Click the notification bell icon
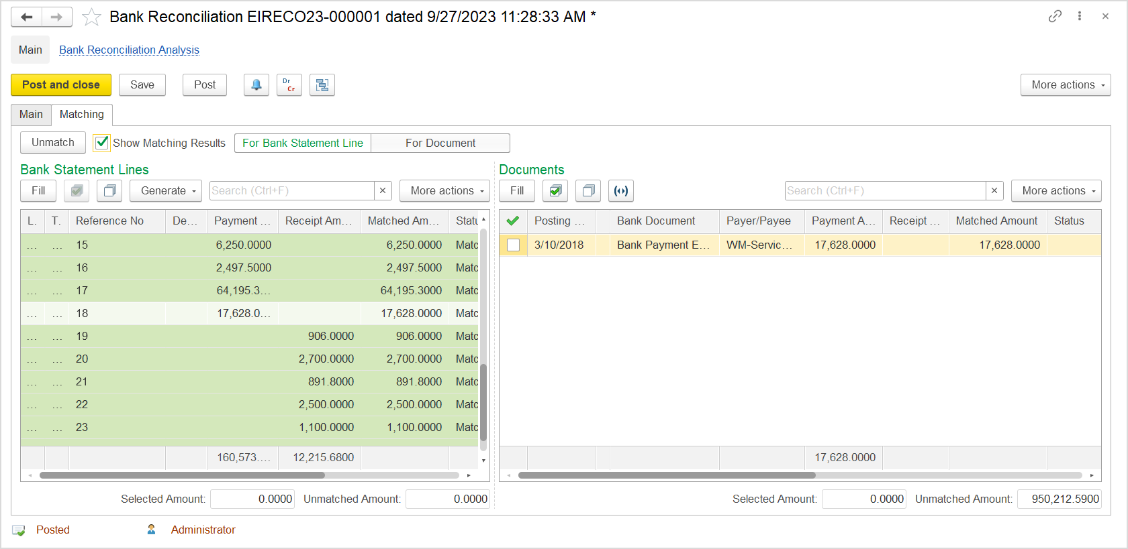Image resolution: width=1128 pixels, height=549 pixels. point(256,85)
